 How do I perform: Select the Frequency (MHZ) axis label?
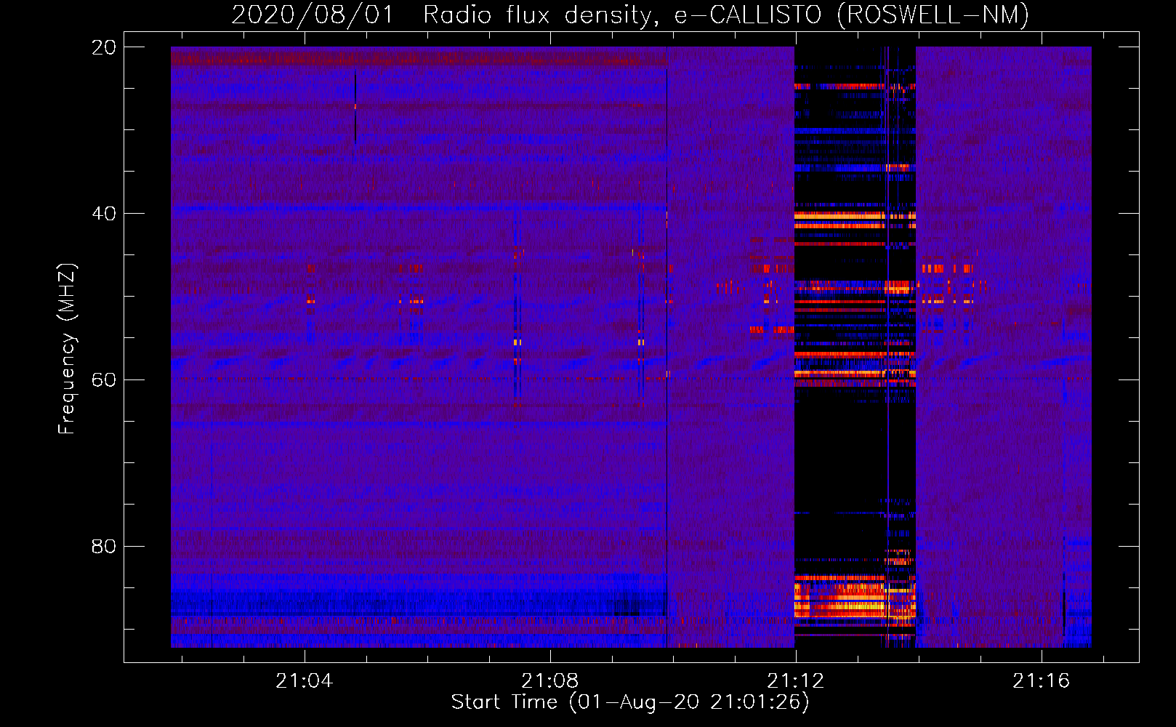tap(67, 349)
